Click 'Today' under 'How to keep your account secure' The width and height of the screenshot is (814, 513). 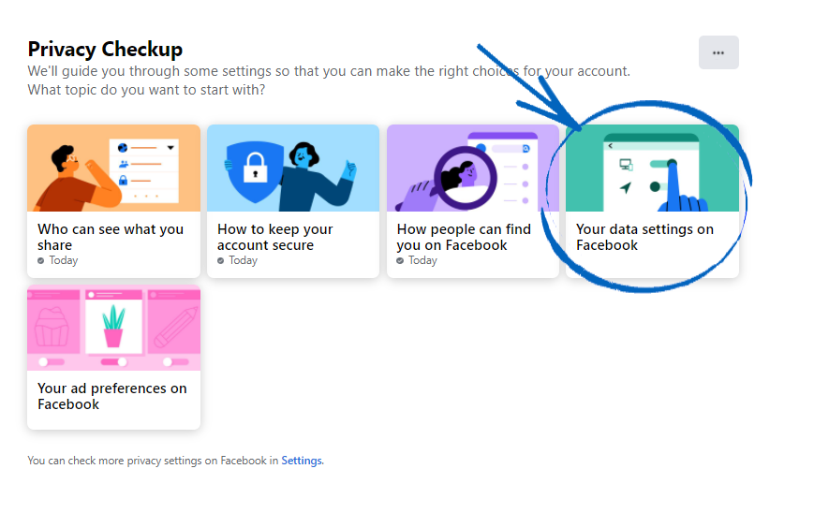pyautogui.click(x=243, y=260)
